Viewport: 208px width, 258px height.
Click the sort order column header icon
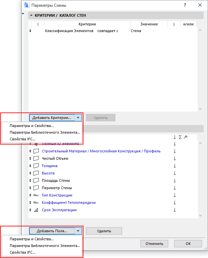pos(175,137)
